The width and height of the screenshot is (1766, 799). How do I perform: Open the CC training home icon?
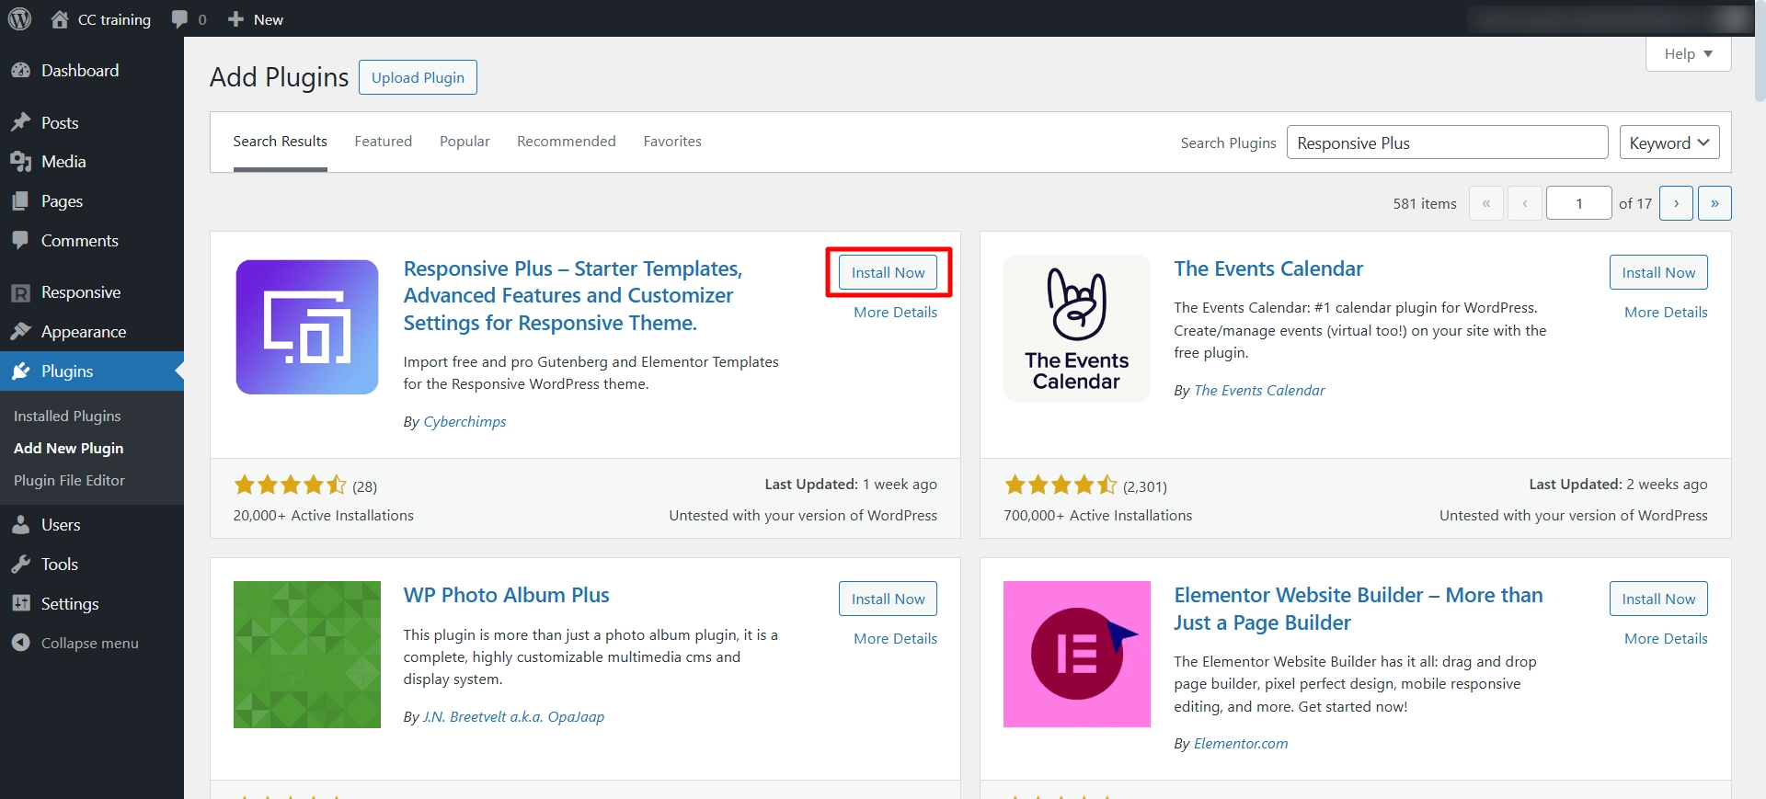[60, 19]
